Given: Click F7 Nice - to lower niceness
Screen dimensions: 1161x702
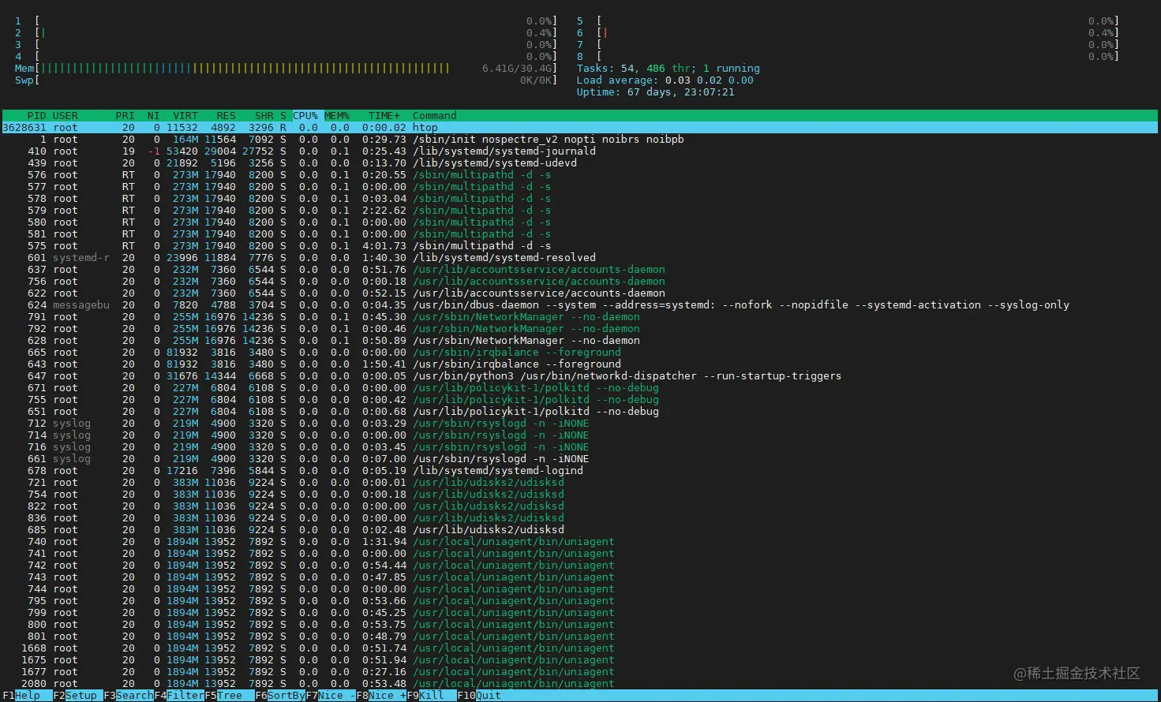Looking at the screenshot, I should click(331, 696).
